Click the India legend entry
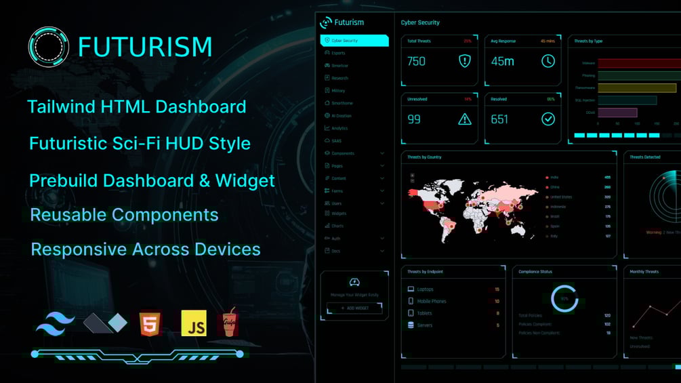This screenshot has height=383, width=681. pos(578,177)
